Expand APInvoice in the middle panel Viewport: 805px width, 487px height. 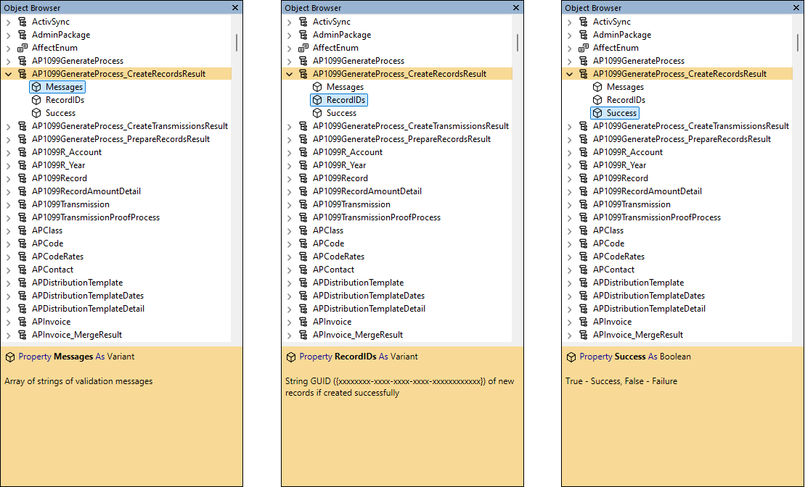click(x=289, y=321)
